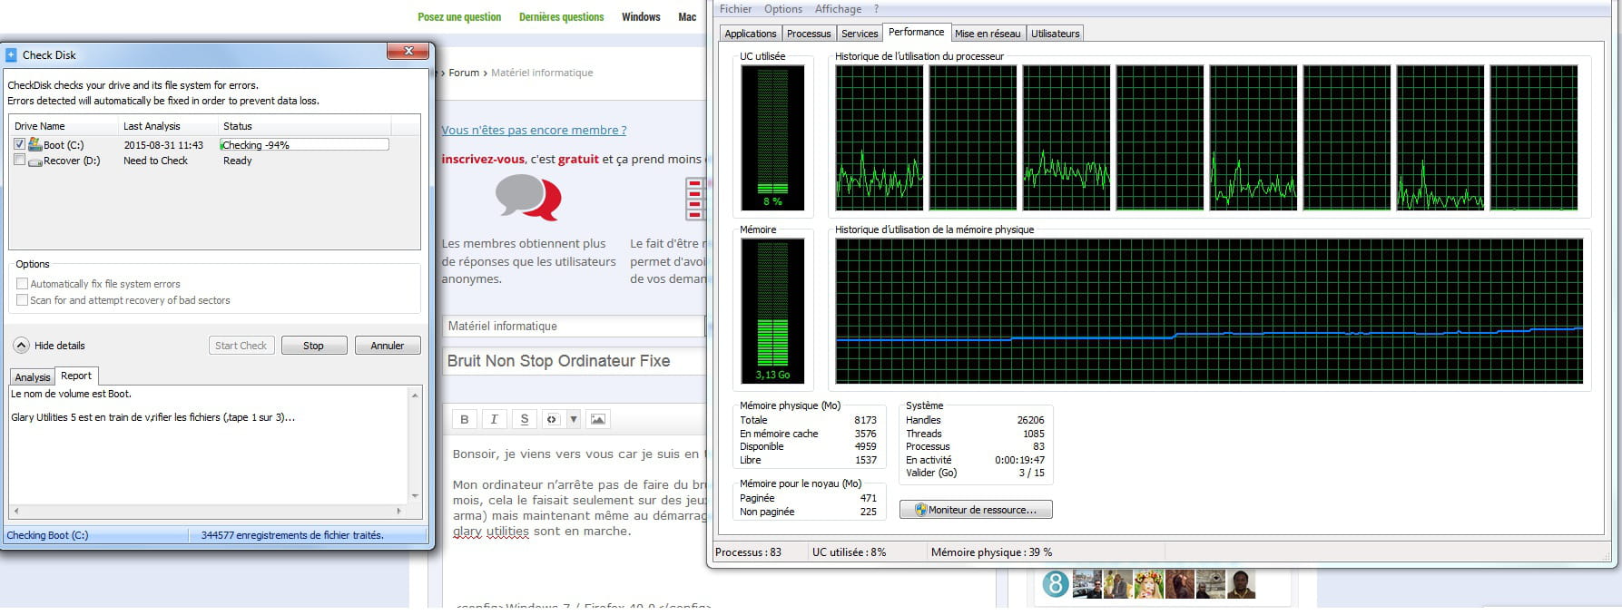
Task: Apply strikethrough with the S icon
Action: 524,419
